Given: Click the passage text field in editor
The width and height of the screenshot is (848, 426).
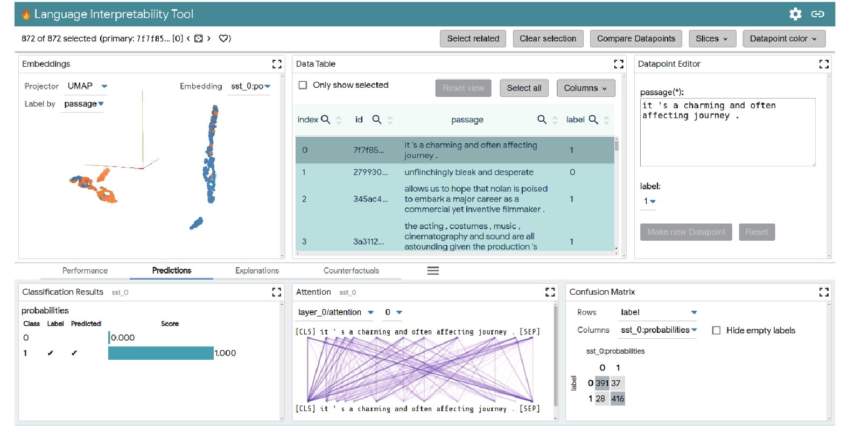Looking at the screenshot, I should 727,132.
